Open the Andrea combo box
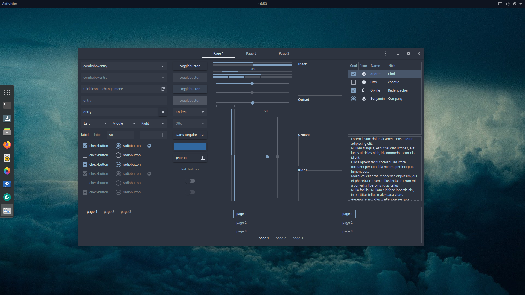The height and width of the screenshot is (295, 525). tap(190, 112)
